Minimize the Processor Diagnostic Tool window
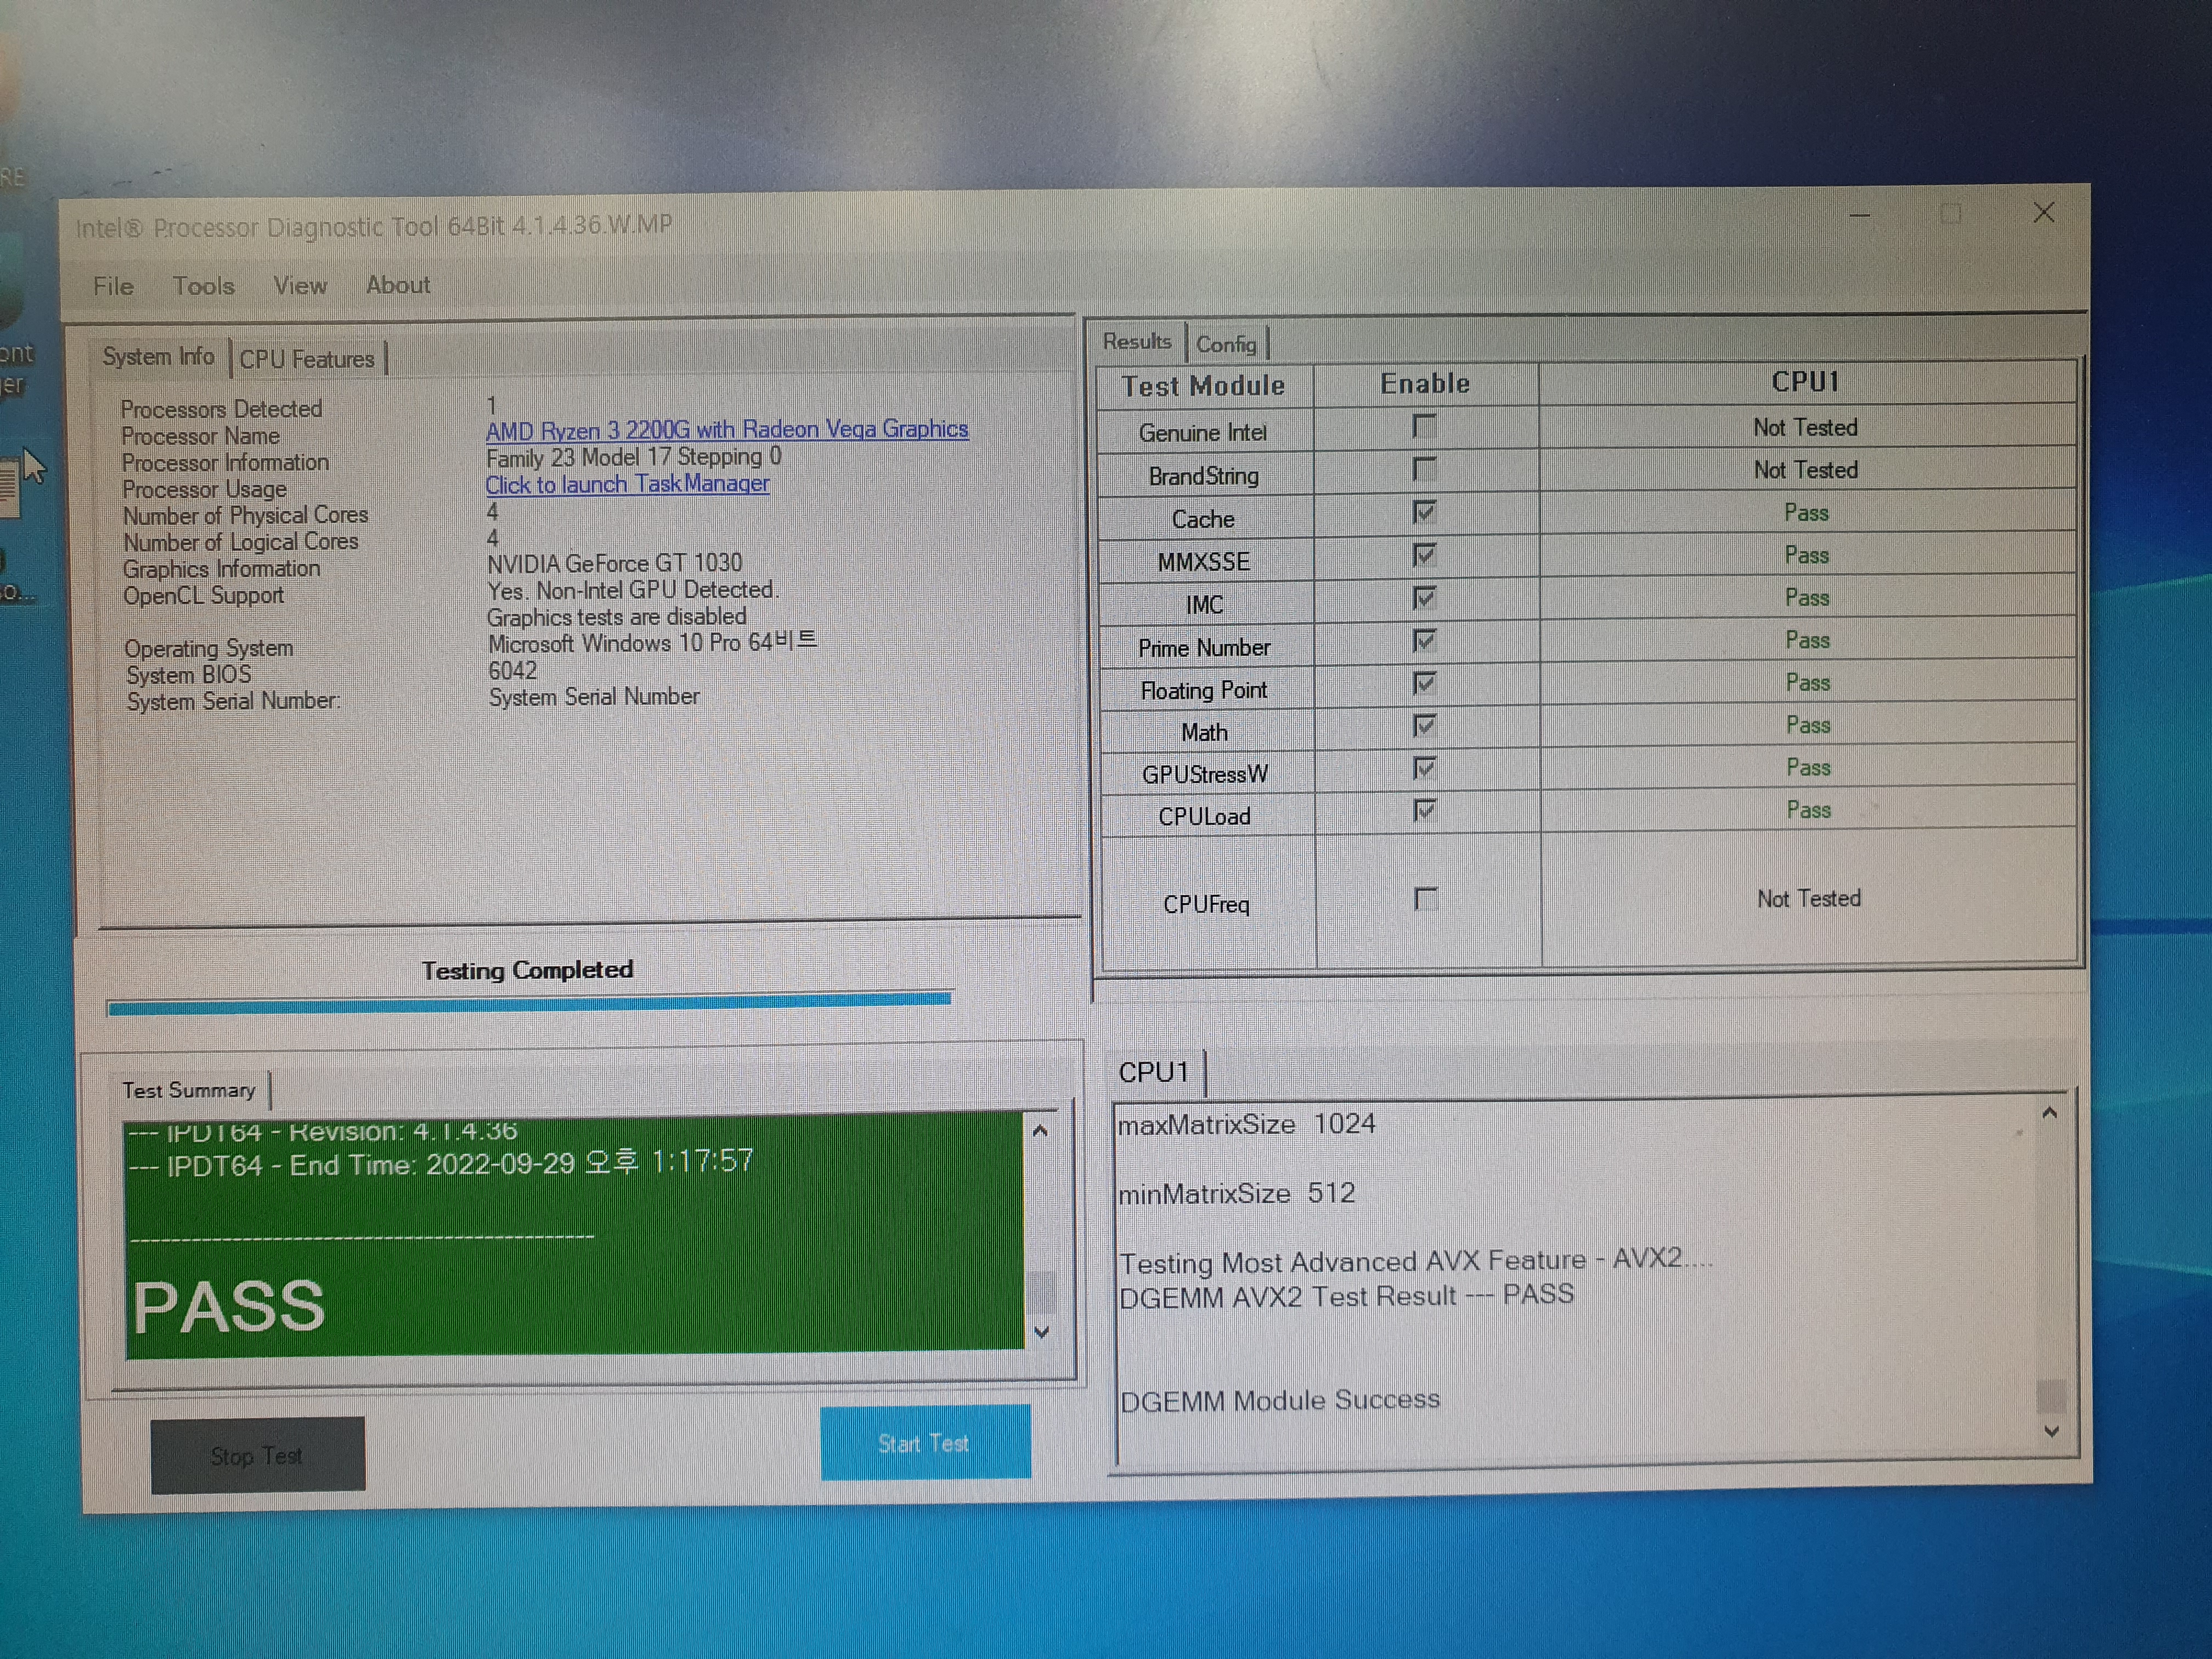Viewport: 2212px width, 1659px height. coord(1860,215)
